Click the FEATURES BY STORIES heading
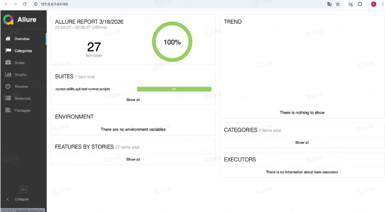 coord(84,147)
